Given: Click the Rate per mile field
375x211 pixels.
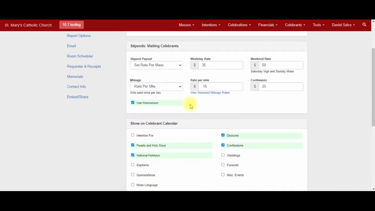Looking at the screenshot, I should 221,86.
